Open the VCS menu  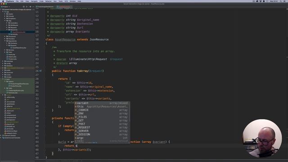point(66,1)
